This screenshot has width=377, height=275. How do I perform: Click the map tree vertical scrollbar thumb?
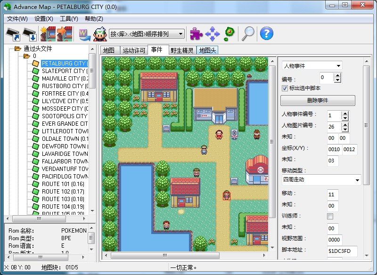point(92,71)
